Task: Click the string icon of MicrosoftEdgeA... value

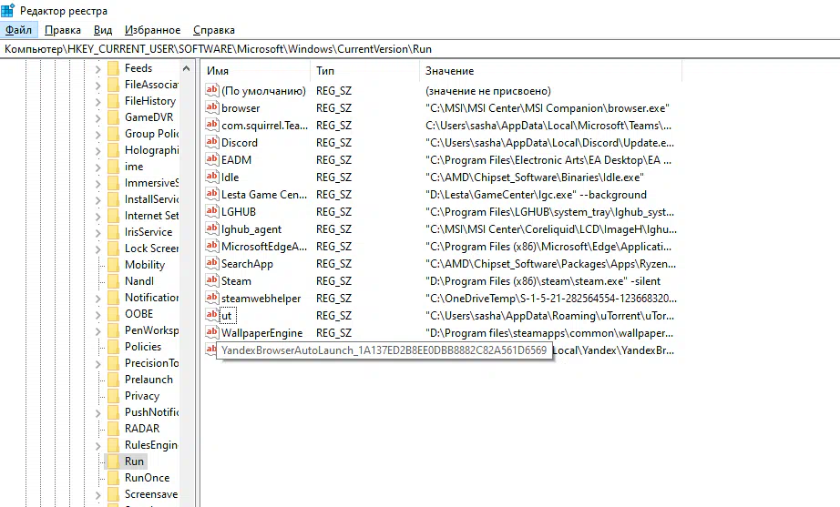Action: click(x=212, y=246)
